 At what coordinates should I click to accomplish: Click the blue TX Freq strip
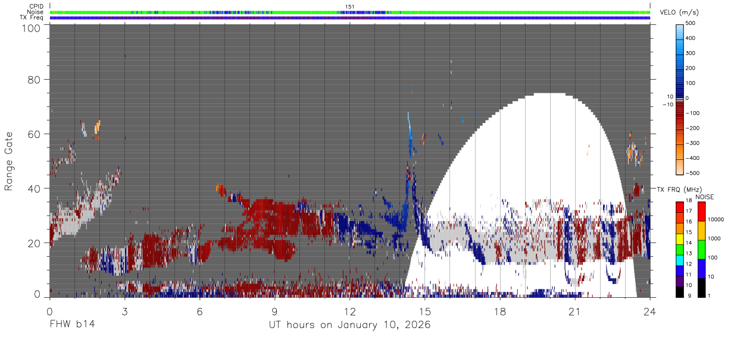coord(349,17)
